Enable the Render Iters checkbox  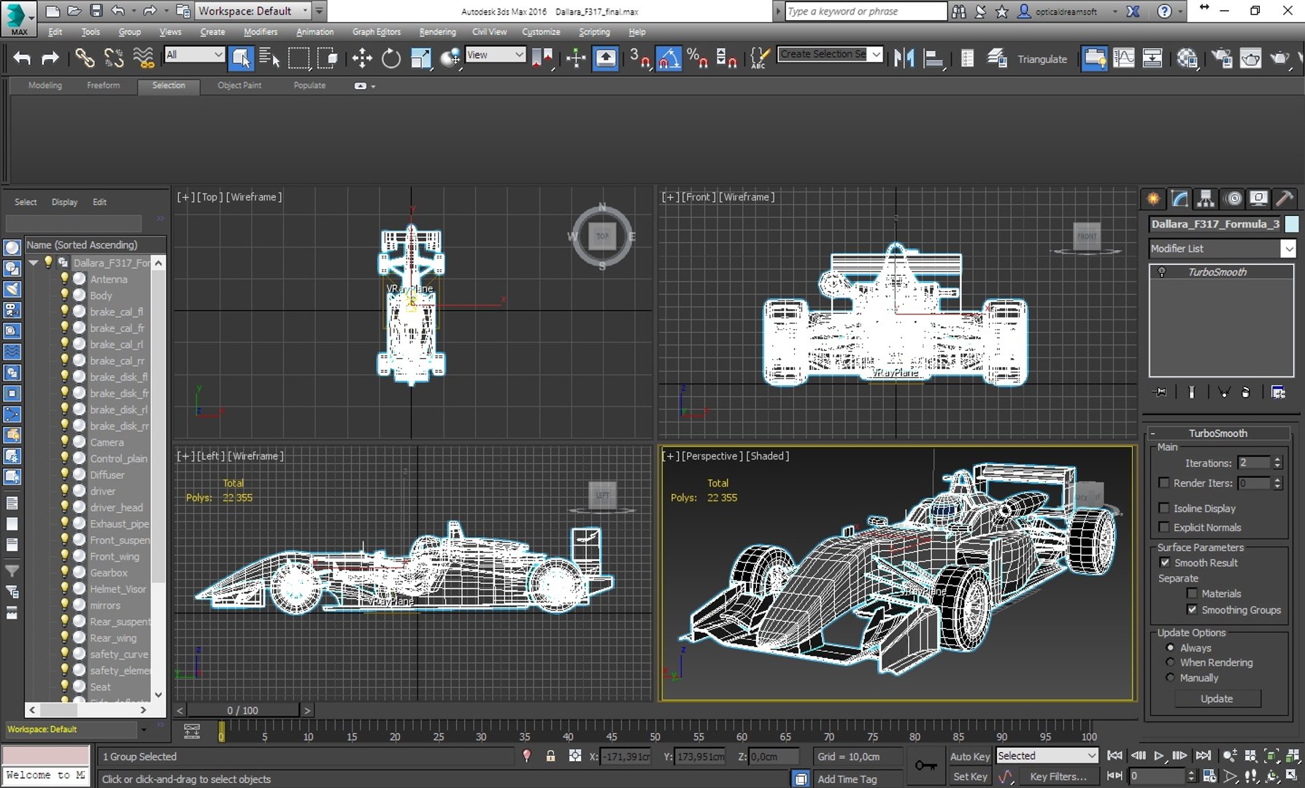[x=1164, y=482]
